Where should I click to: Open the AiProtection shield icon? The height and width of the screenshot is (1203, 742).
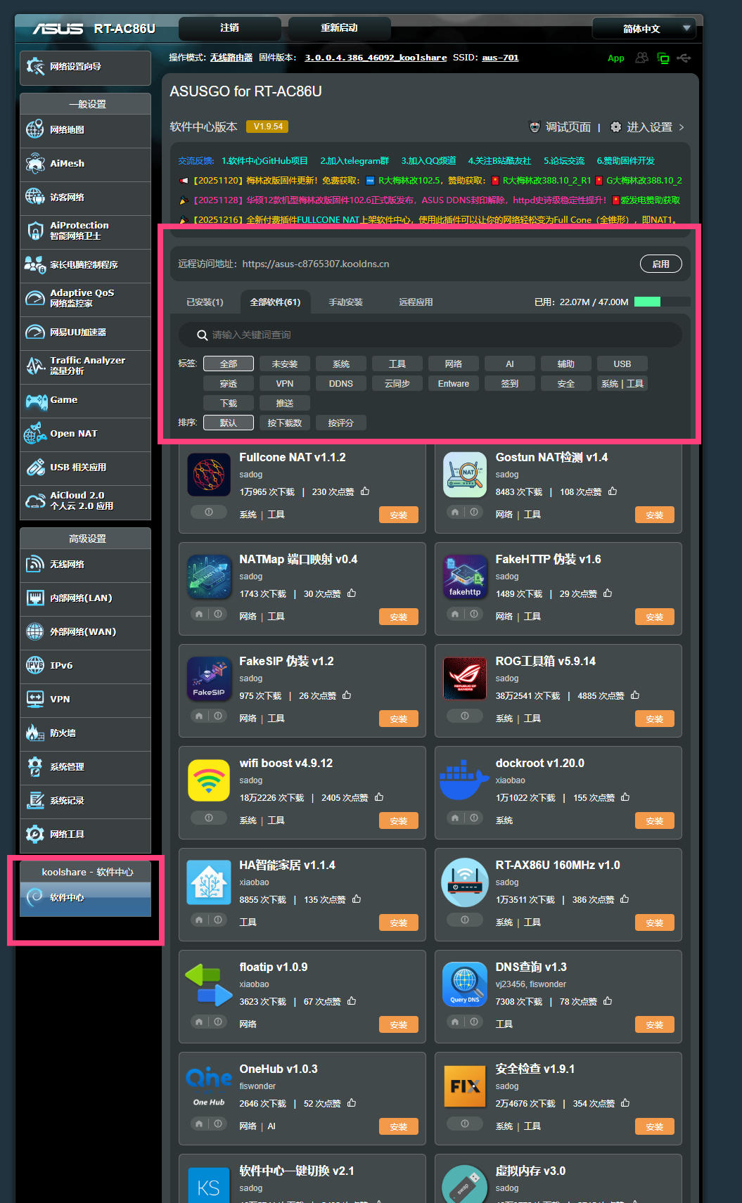(x=35, y=231)
